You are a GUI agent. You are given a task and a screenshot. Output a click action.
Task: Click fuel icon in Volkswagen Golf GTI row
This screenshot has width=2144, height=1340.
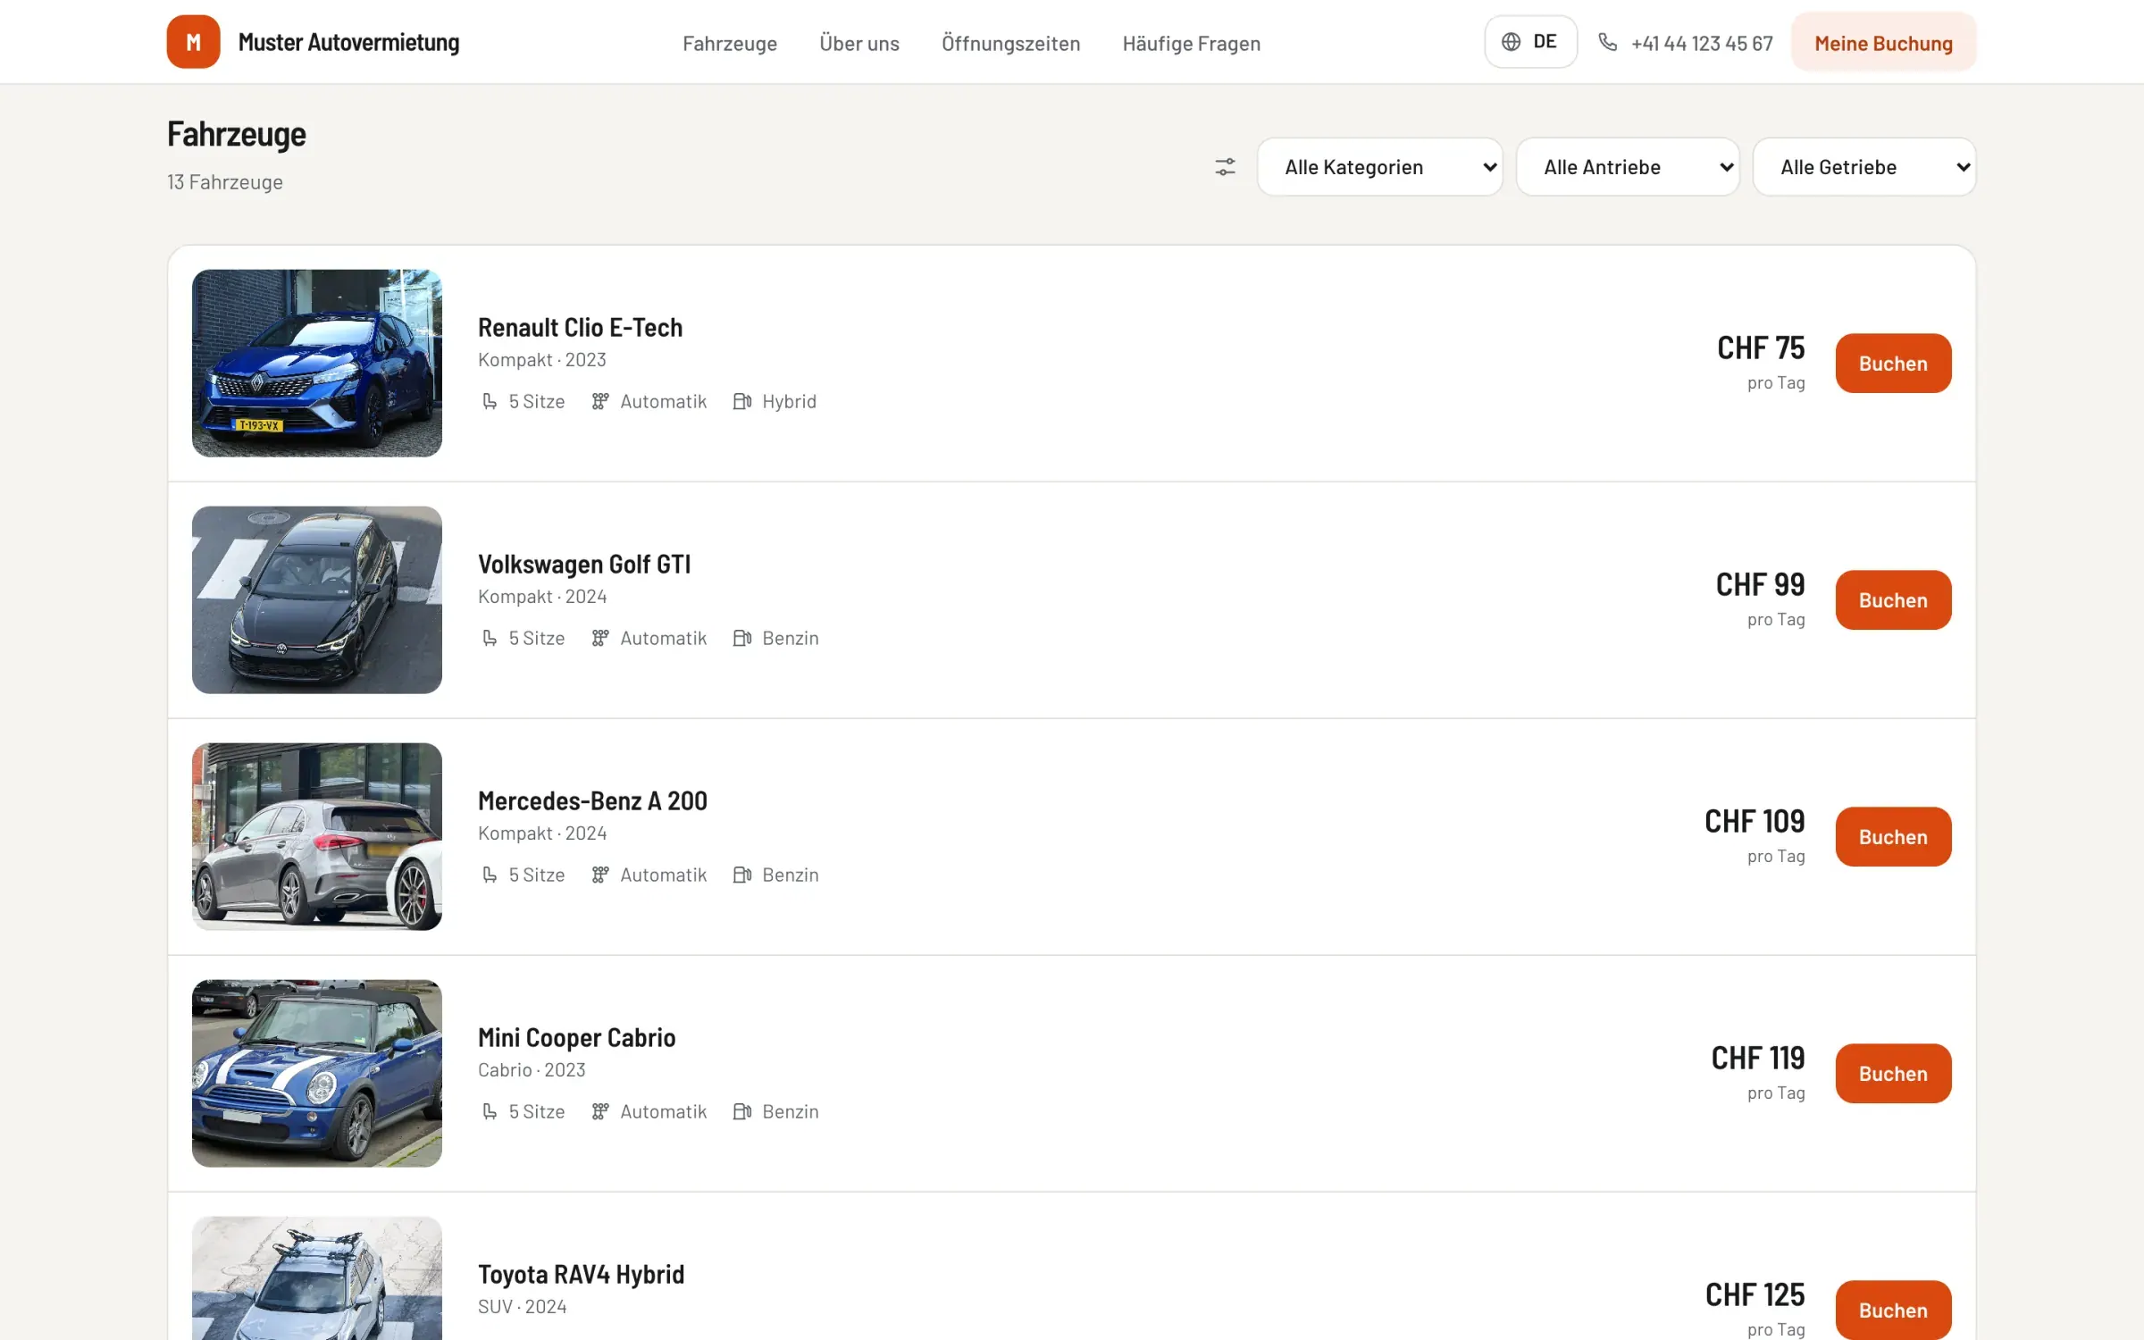point(742,639)
